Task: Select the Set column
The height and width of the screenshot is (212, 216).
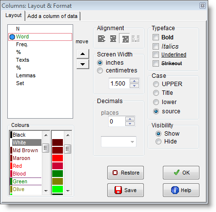Action: [x=40, y=84]
